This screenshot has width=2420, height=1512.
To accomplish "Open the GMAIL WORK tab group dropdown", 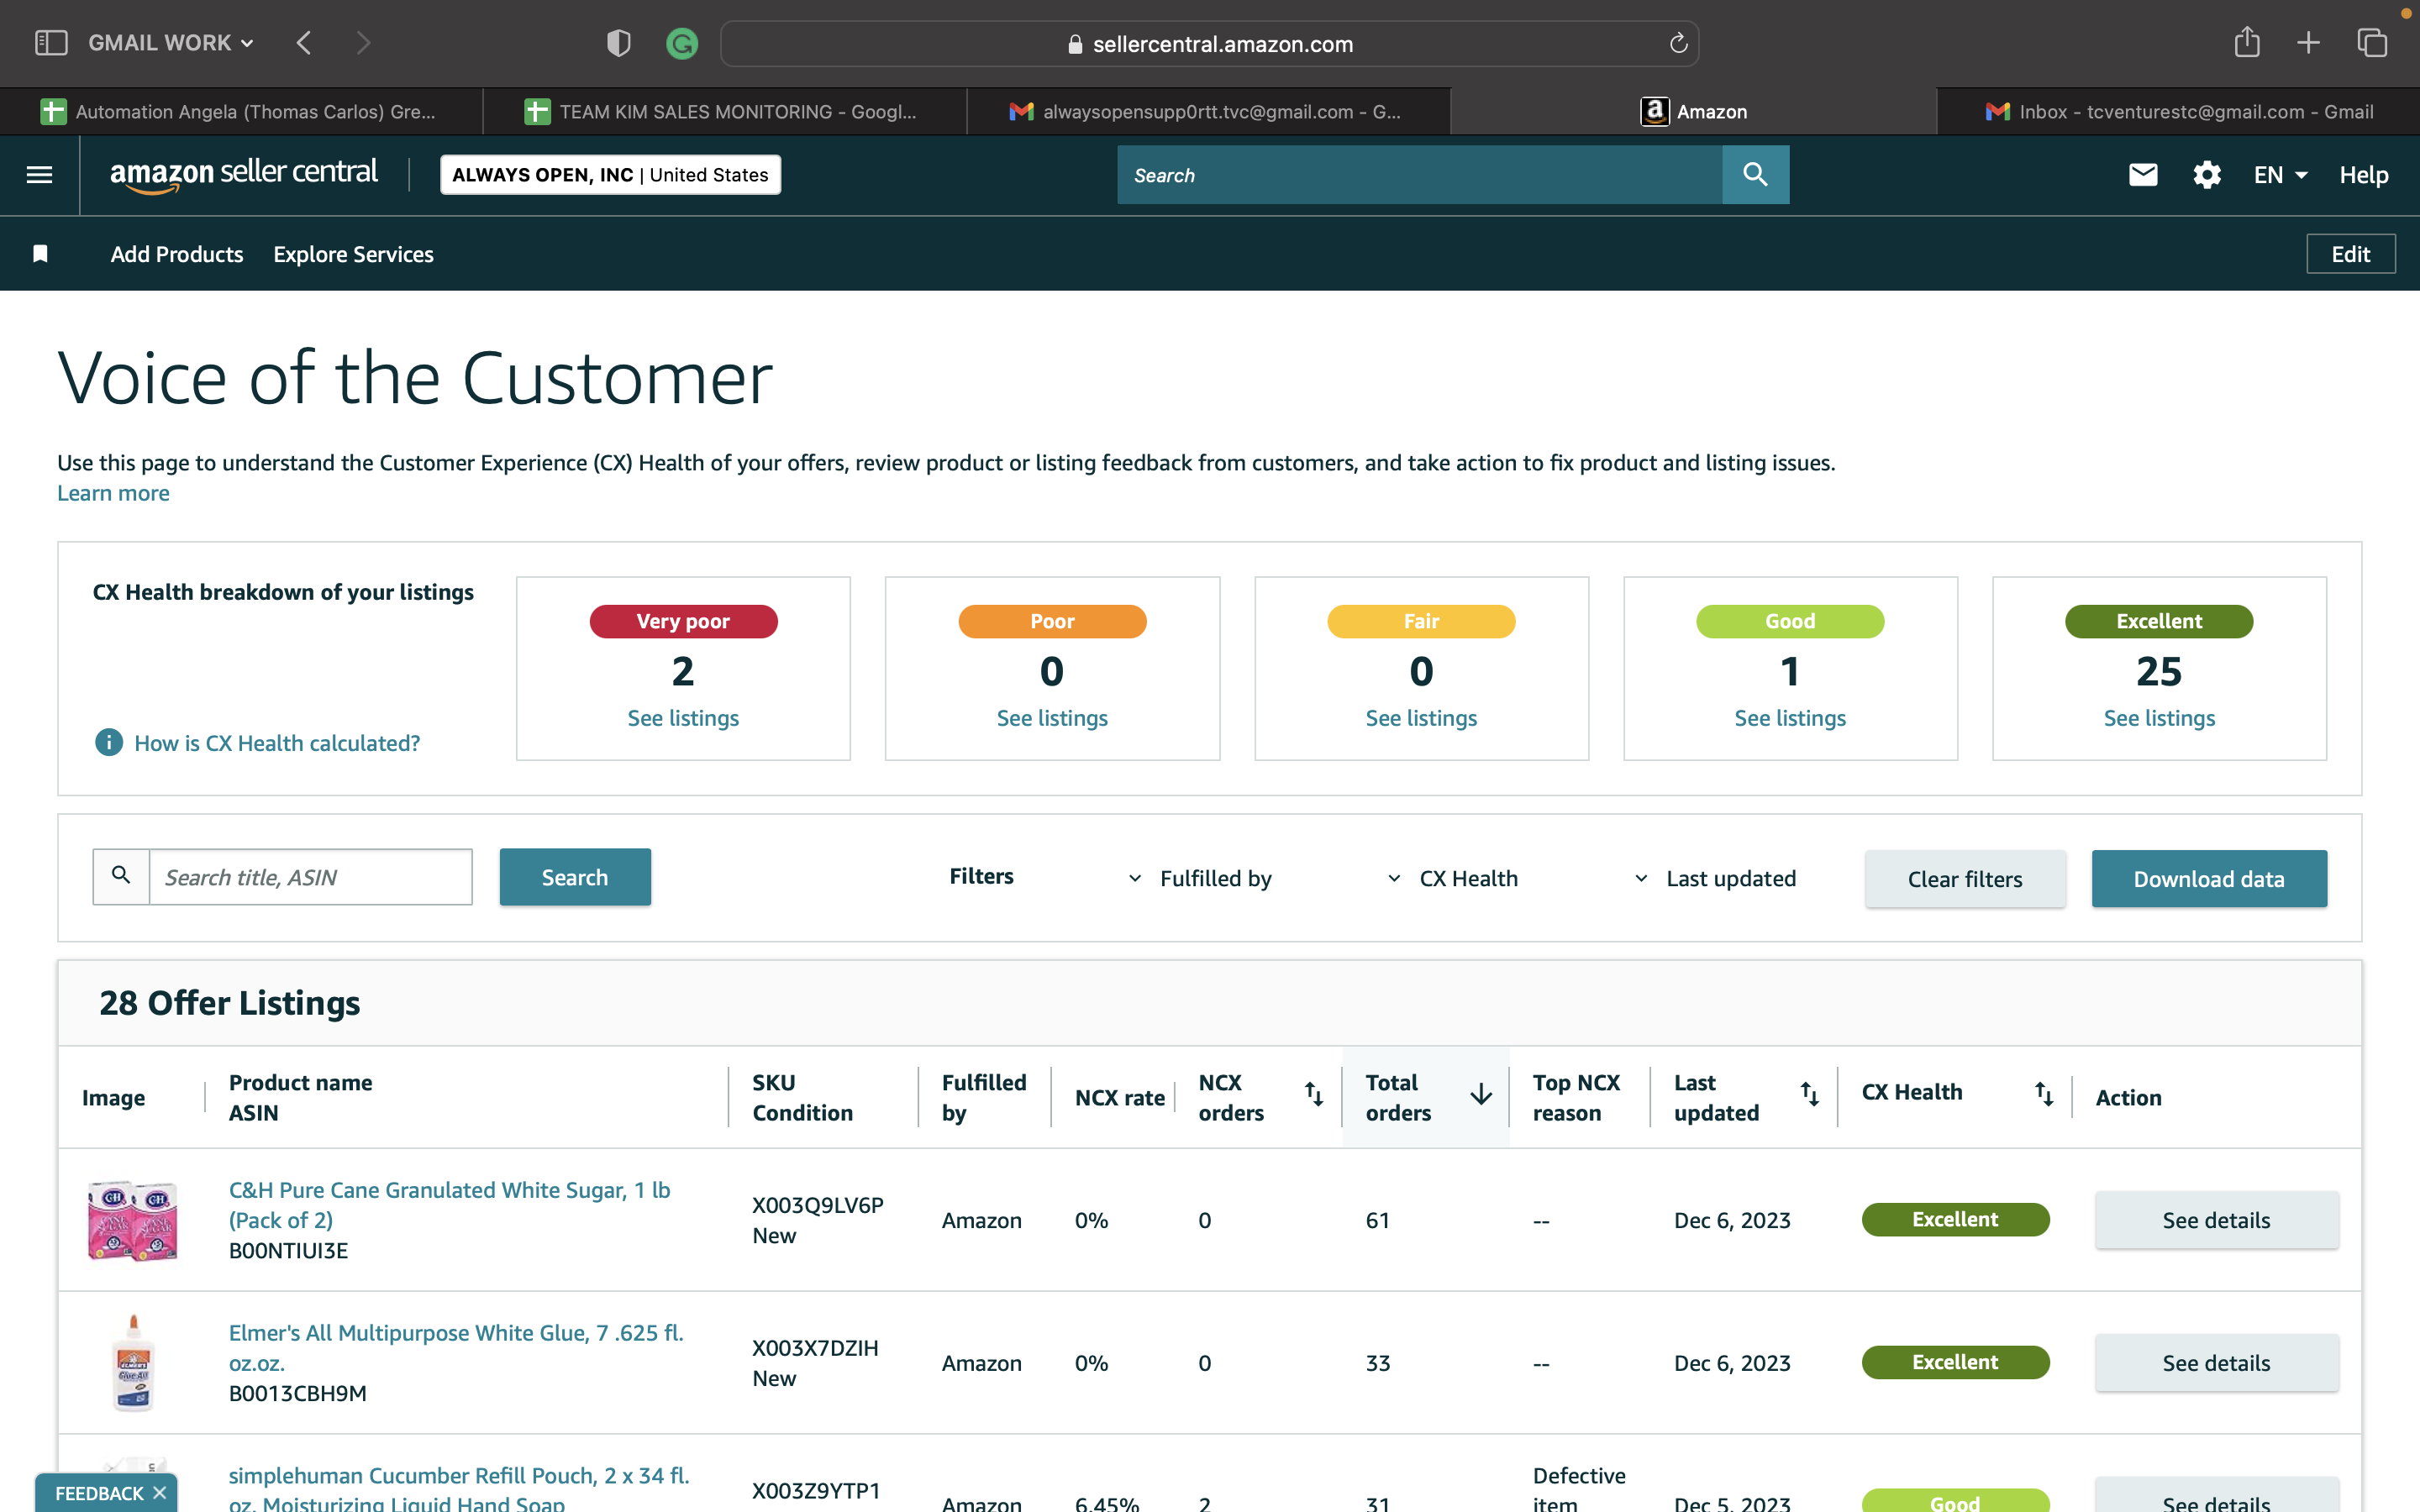I will 171,43.
